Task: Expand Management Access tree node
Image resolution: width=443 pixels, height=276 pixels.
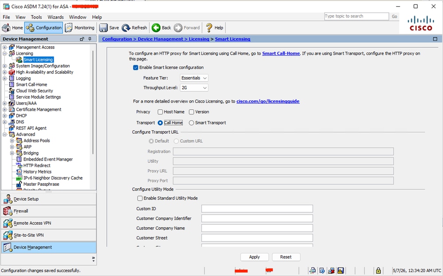Action: (4, 47)
